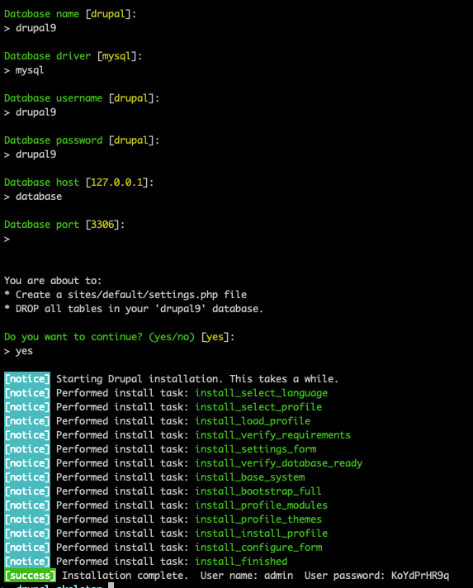473x588 pixels.
Task: Click the 'Database driver [mysql]:' prompt text
Action: pyautogui.click(x=73, y=56)
